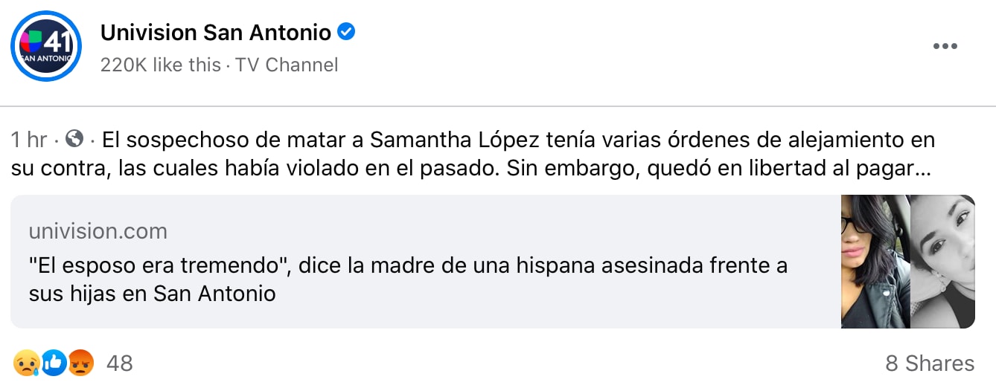The height and width of the screenshot is (388, 996).
Task: Click the sad face reaction emoji
Action: [x=25, y=363]
